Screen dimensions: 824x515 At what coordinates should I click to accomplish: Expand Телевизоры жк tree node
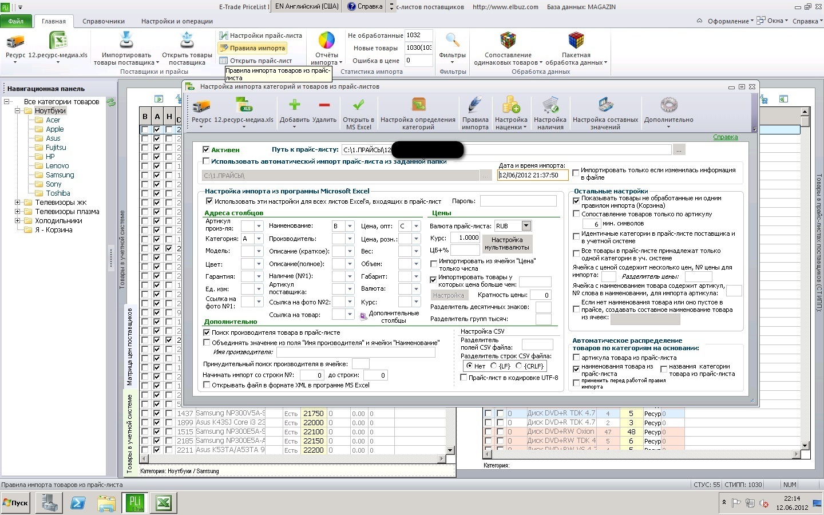[18, 203]
